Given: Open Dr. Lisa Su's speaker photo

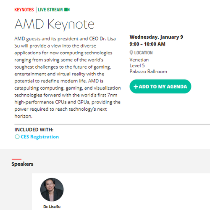Looking at the screenshot, I should coord(52,190).
